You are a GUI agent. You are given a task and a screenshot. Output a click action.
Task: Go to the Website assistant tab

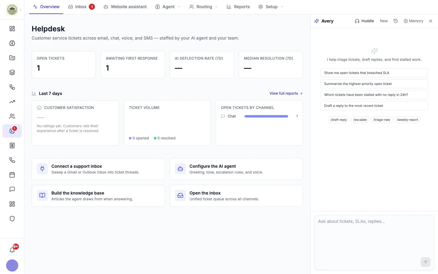click(x=125, y=7)
